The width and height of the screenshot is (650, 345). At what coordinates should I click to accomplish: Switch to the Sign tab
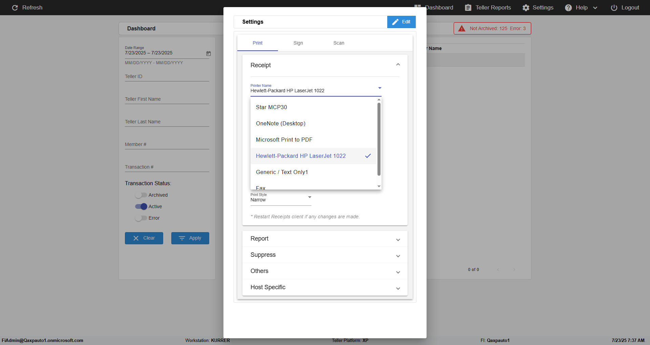click(x=298, y=43)
